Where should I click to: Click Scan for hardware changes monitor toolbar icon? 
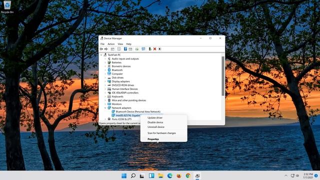pos(143,49)
